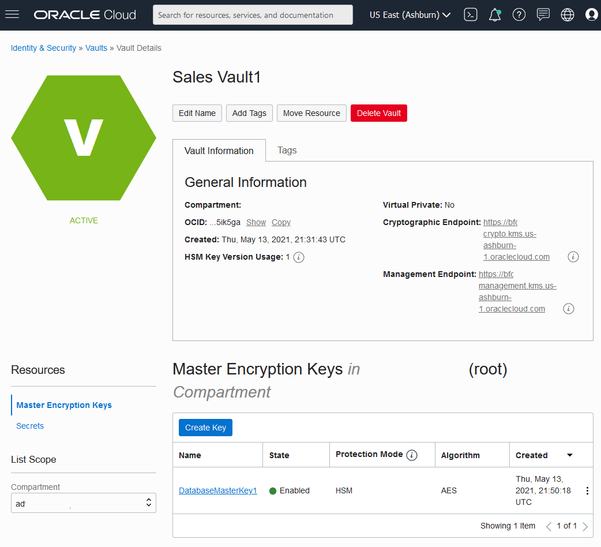This screenshot has width=601, height=547.
Task: Open the hamburger navigation menu
Action: click(x=12, y=14)
